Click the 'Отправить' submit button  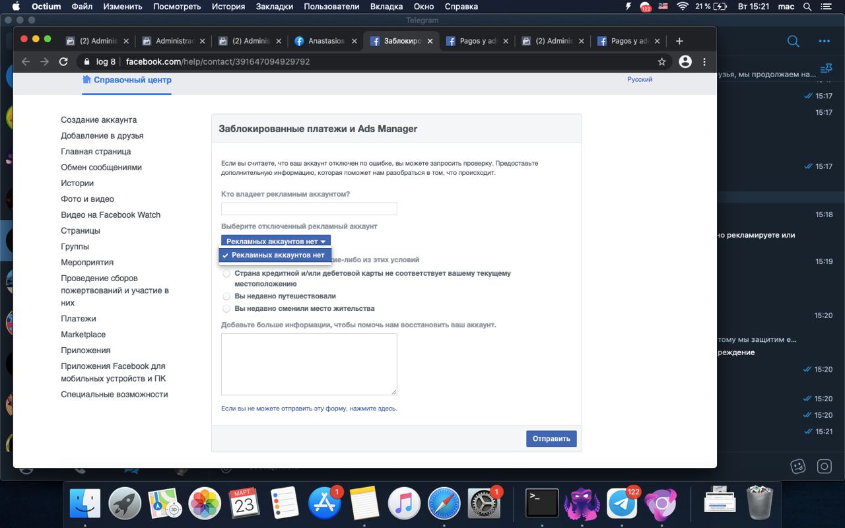551,439
